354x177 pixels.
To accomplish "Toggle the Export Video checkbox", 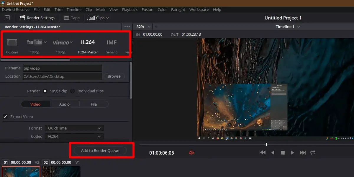I will point(5,117).
